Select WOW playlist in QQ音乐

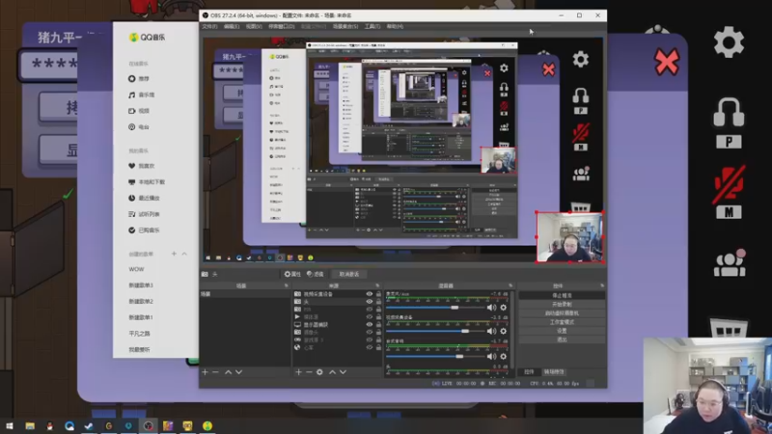point(136,270)
